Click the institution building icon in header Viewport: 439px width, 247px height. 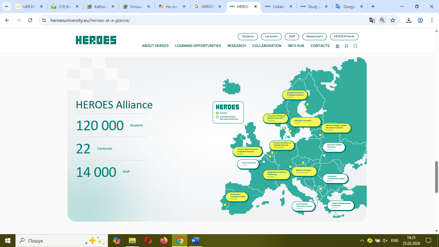pyautogui.click(x=337, y=46)
